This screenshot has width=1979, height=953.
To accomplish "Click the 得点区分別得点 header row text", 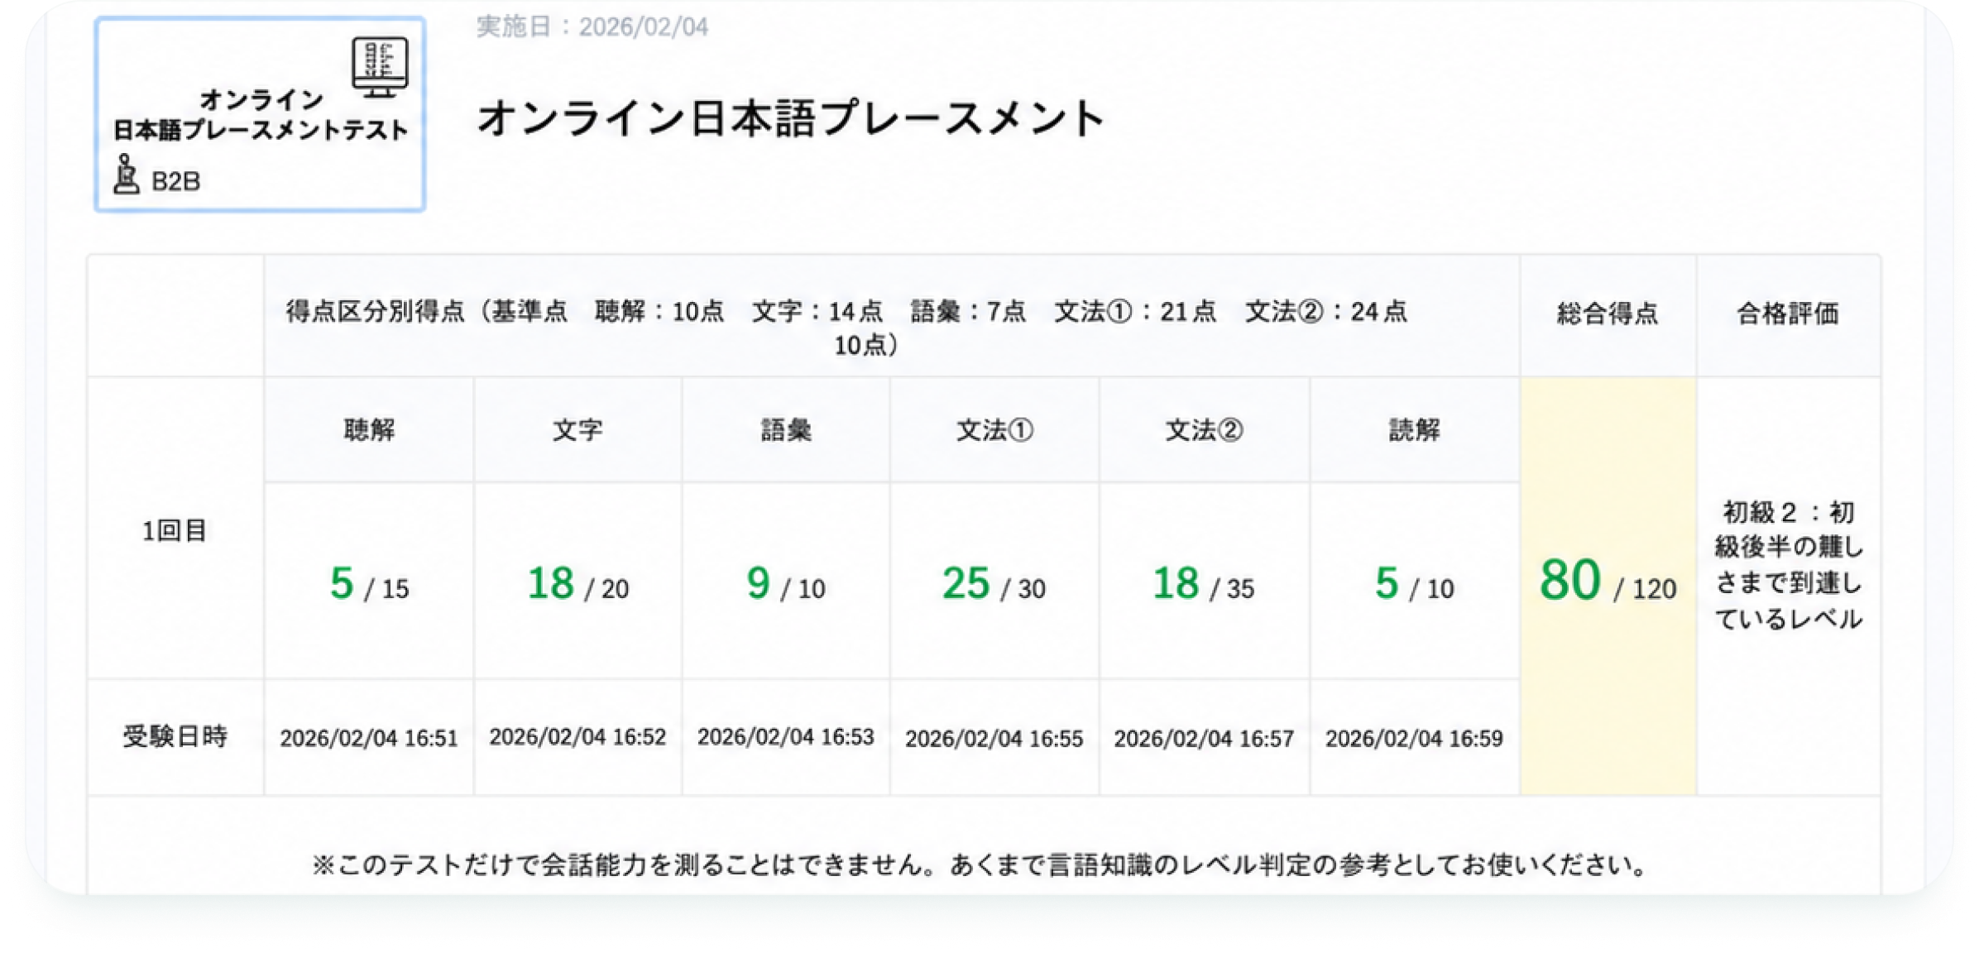I will click(846, 327).
